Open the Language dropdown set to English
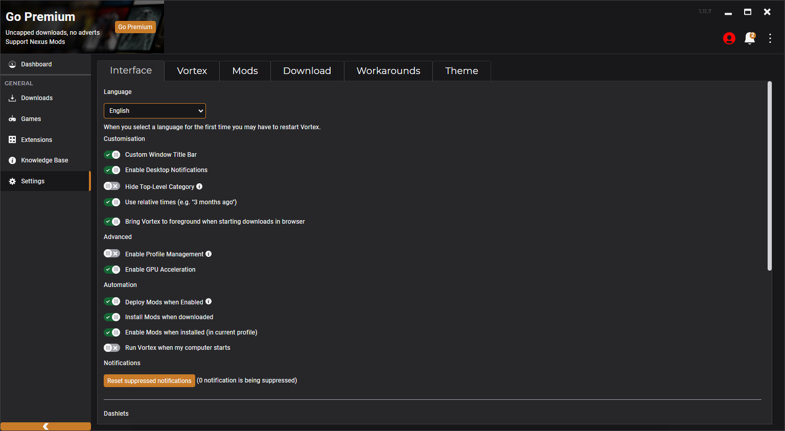The width and height of the screenshot is (785, 431). [155, 111]
